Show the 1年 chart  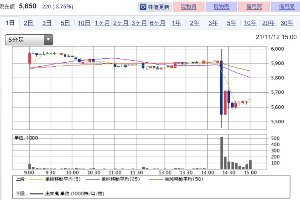coord(176,23)
